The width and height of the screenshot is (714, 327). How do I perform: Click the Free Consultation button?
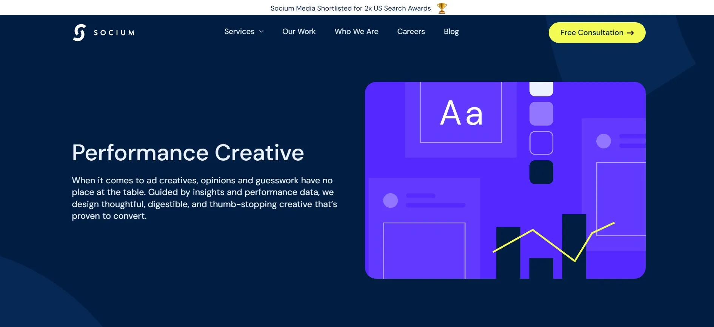coord(597,33)
